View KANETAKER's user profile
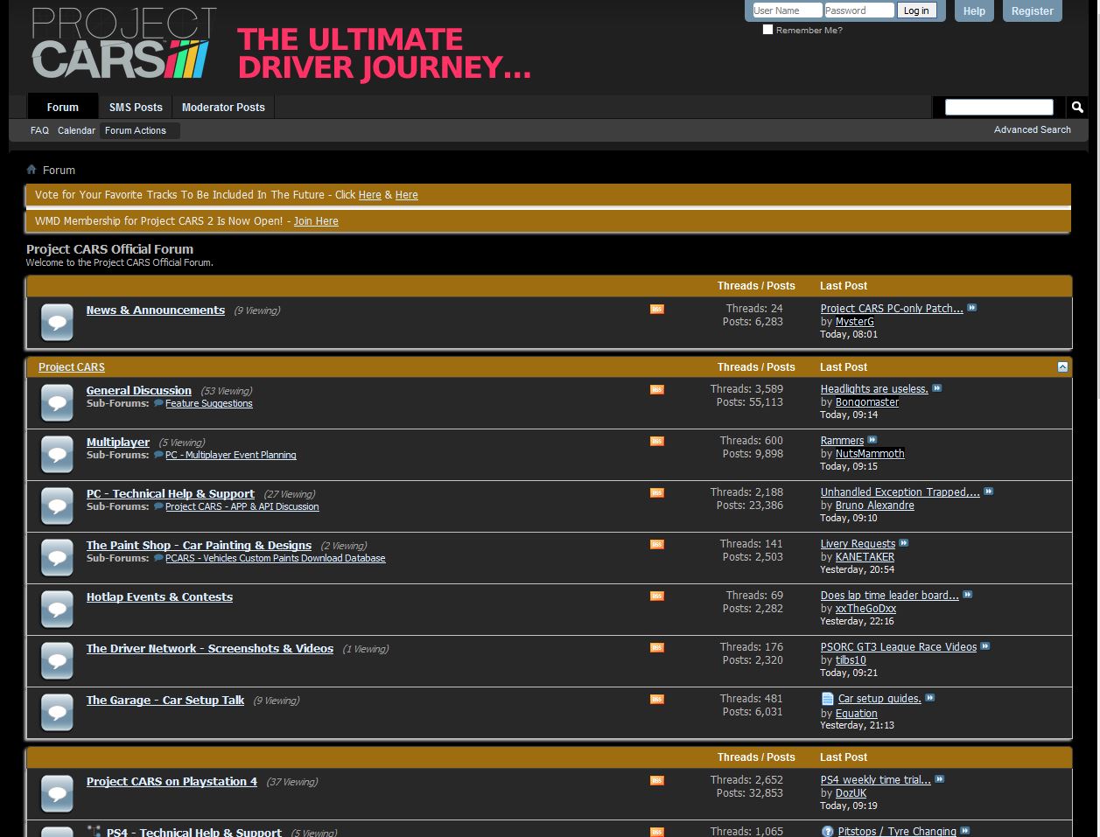 coord(865,557)
